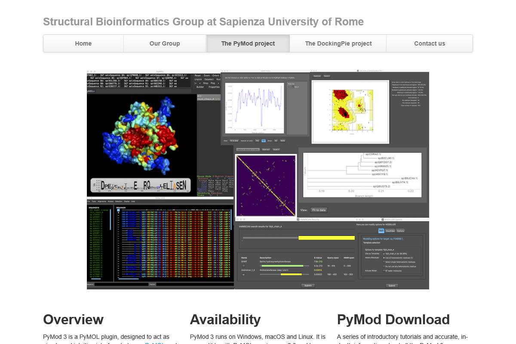Image resolution: width=516 pixels, height=344 pixels.
Task: Open the Home tab
Action: [x=83, y=43]
